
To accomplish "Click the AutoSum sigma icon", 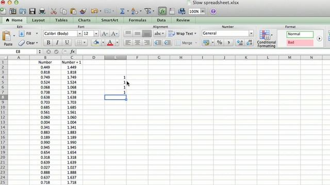I will (122, 11).
